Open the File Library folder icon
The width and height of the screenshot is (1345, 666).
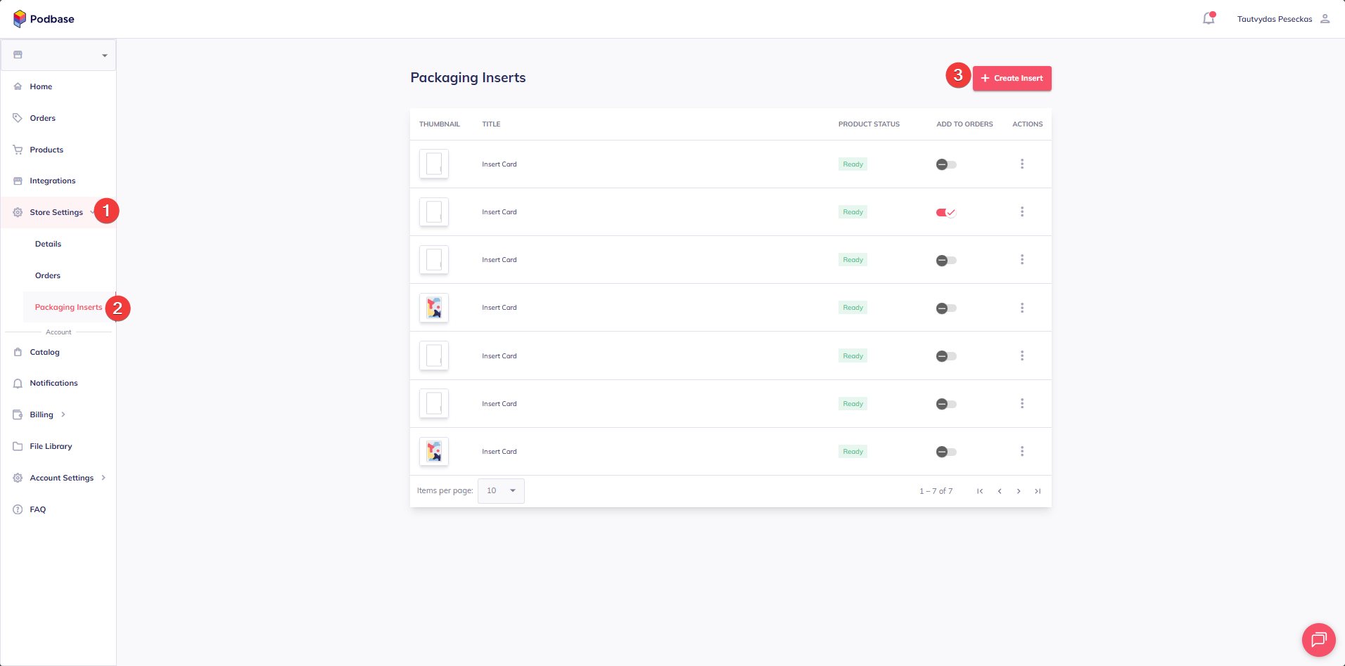click(17, 446)
